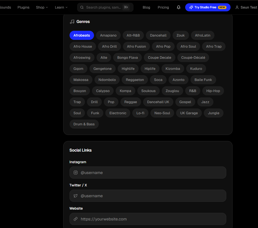Enable the Drum & Bass genre
The width and height of the screenshot is (258, 228).
84,124
